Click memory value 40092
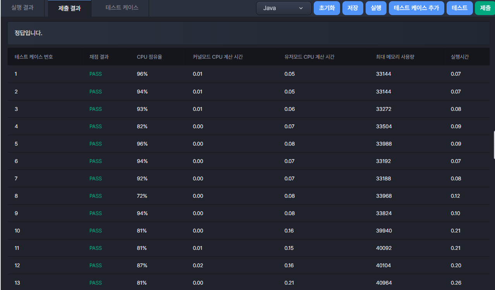 click(x=384, y=248)
